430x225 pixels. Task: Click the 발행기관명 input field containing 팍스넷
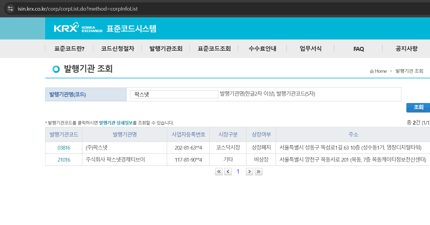tap(174, 94)
